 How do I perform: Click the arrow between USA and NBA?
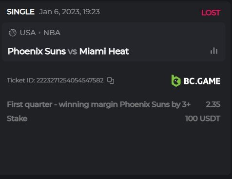pos(39,33)
